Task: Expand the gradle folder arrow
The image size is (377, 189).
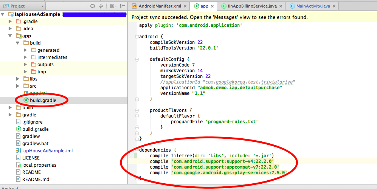Action: pyautogui.click(x=10, y=115)
